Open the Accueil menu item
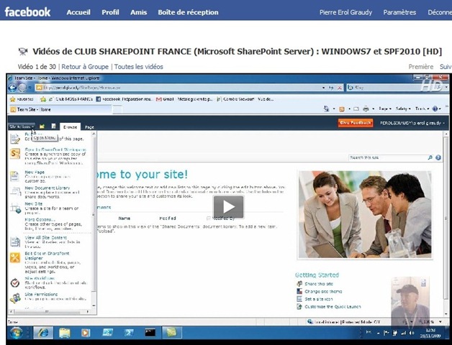 coord(78,12)
